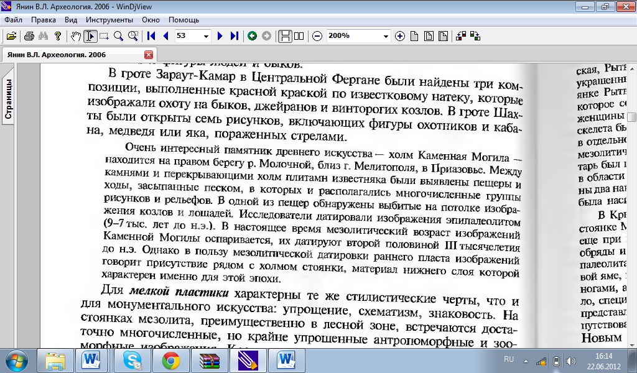Open WinRAR from the taskbar
The width and height of the screenshot is (637, 373).
point(209,361)
